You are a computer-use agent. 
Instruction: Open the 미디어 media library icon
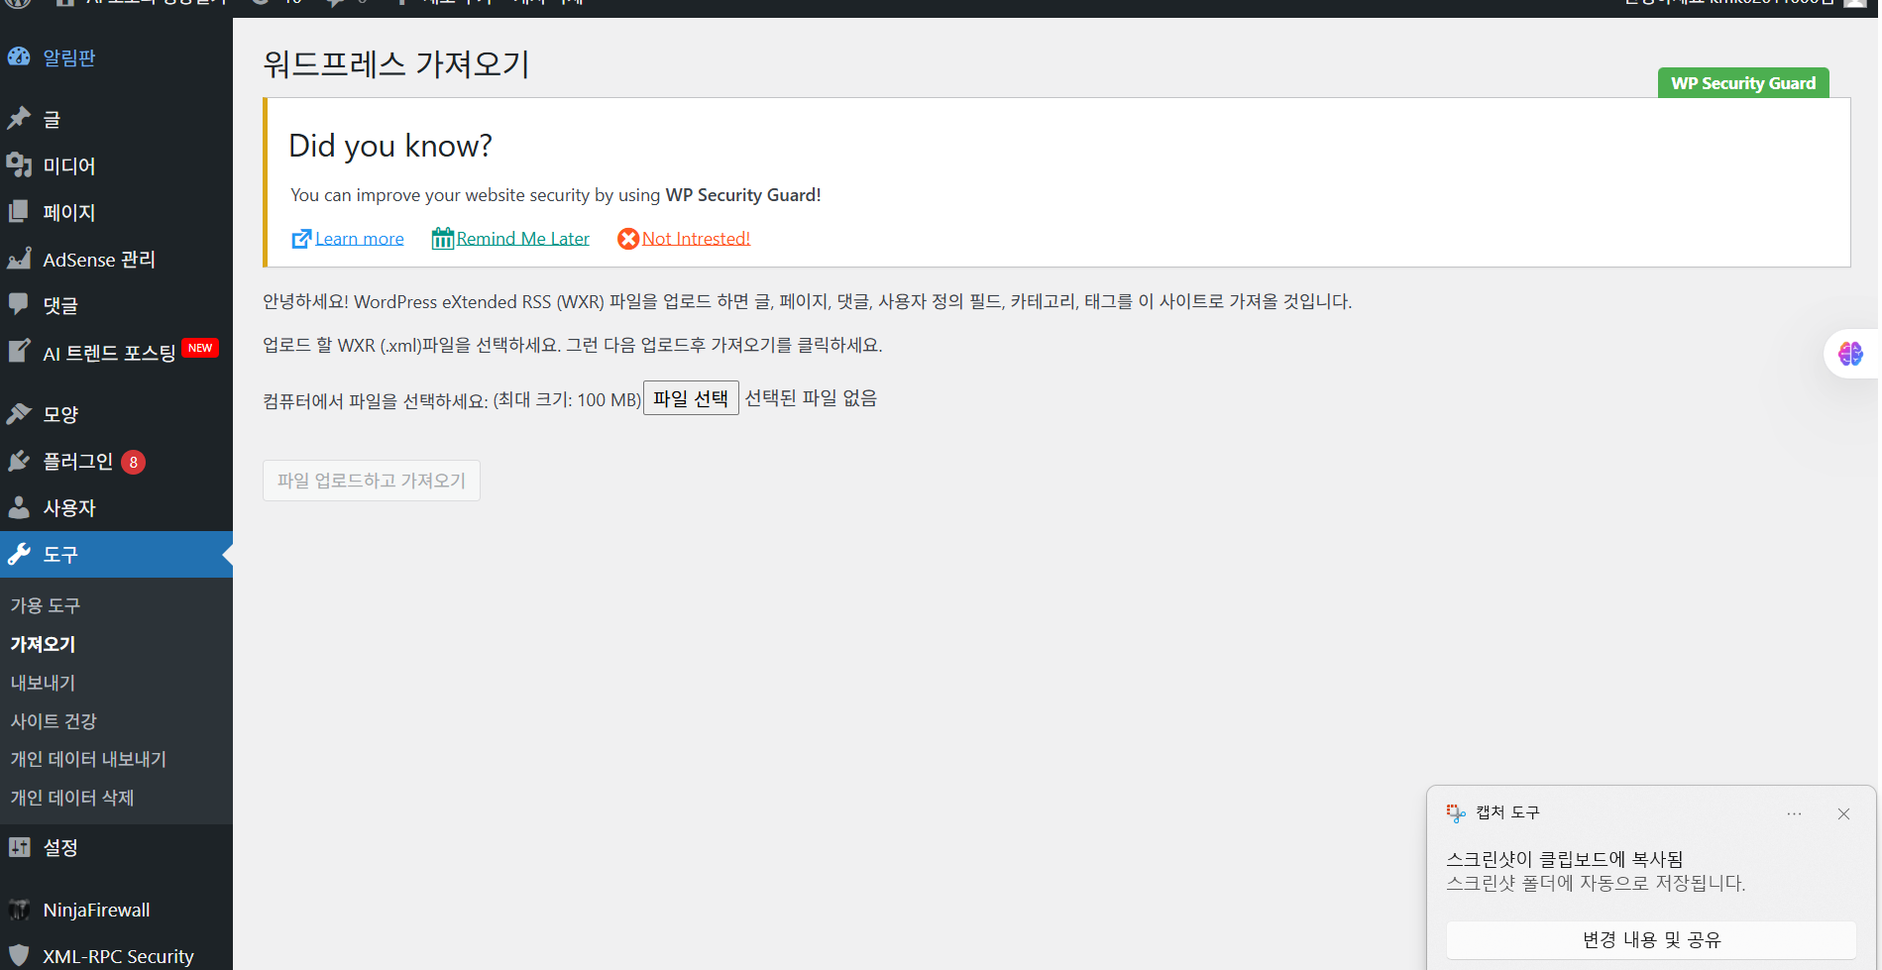(20, 165)
